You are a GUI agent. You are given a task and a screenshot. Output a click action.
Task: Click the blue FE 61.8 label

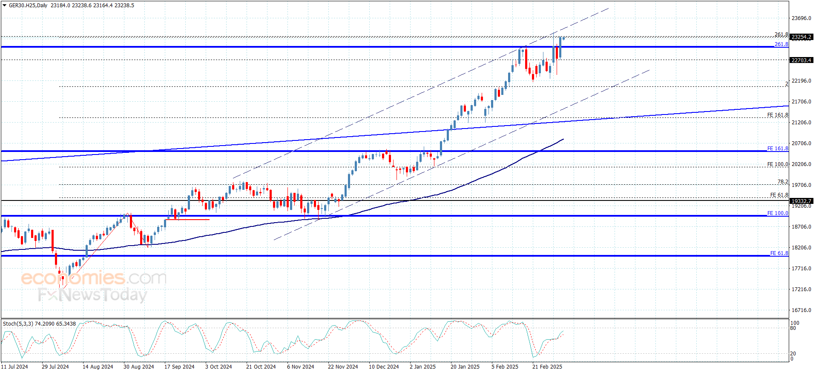coord(779,253)
